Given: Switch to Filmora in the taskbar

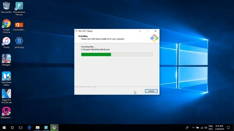Looking at the screenshot, I should [46, 128].
